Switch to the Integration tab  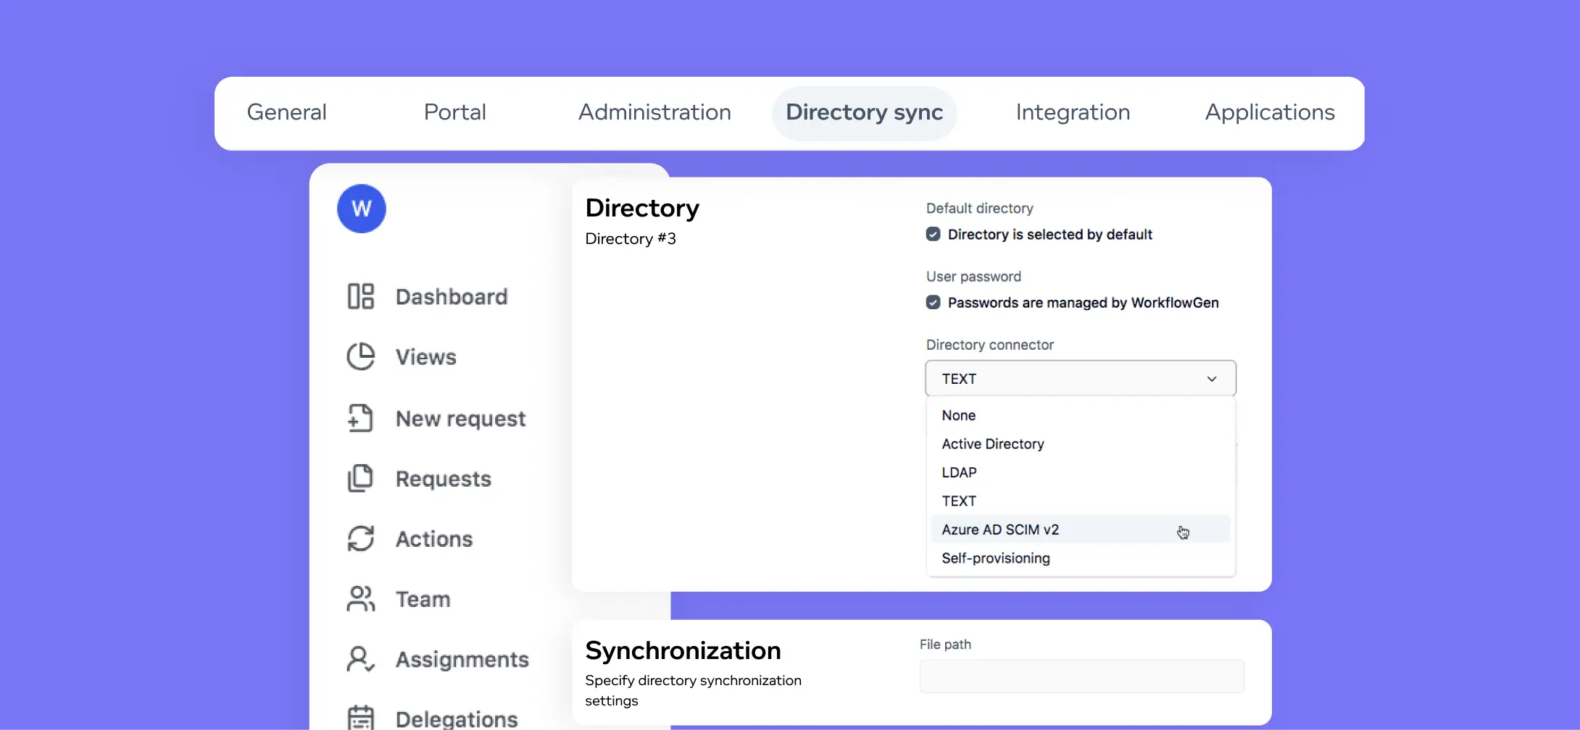click(x=1073, y=112)
